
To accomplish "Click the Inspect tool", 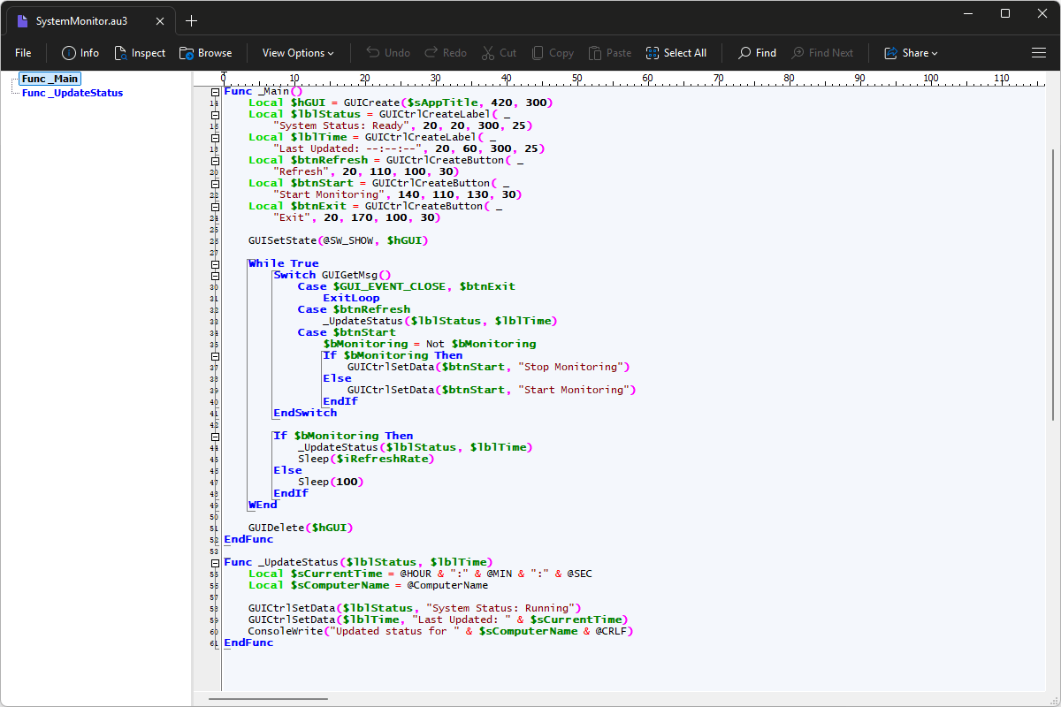I will tap(140, 53).
